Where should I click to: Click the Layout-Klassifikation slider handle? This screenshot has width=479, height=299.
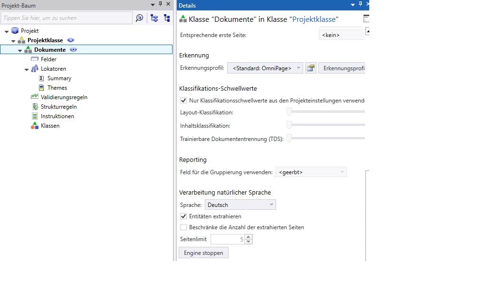[288, 112]
